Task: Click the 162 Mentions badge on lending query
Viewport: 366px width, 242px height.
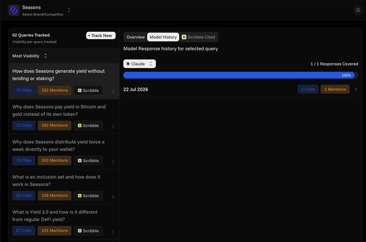Action: coord(55,90)
